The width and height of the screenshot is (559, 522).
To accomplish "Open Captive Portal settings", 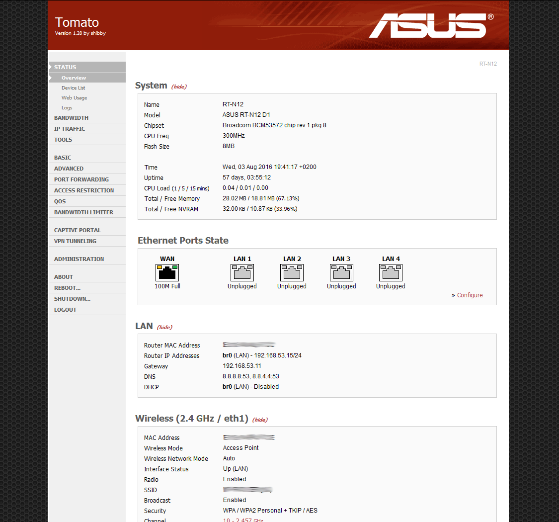I will [87, 231].
